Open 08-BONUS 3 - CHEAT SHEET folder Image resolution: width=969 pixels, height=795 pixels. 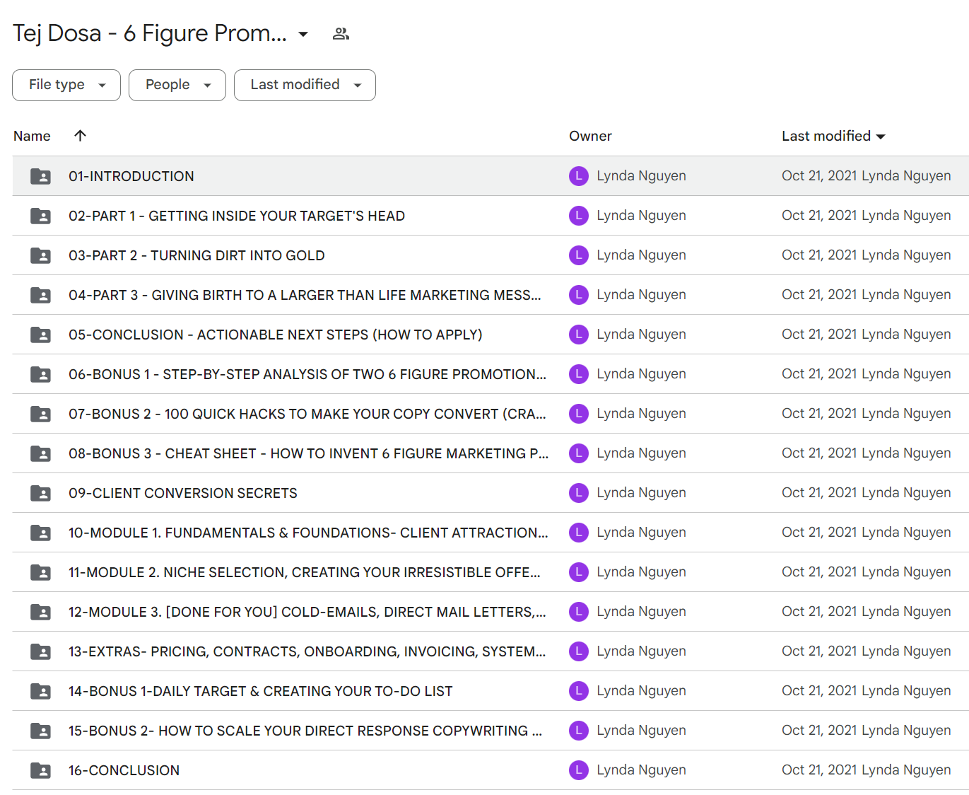coord(308,453)
